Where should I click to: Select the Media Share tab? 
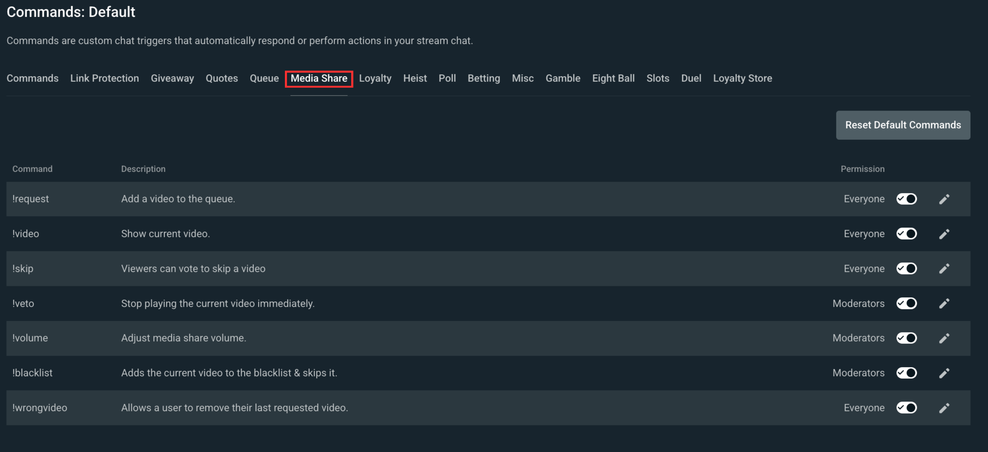[319, 79]
